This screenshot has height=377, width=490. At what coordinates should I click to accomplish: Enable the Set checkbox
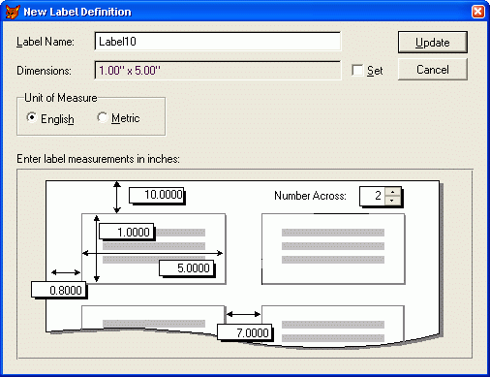tap(357, 70)
